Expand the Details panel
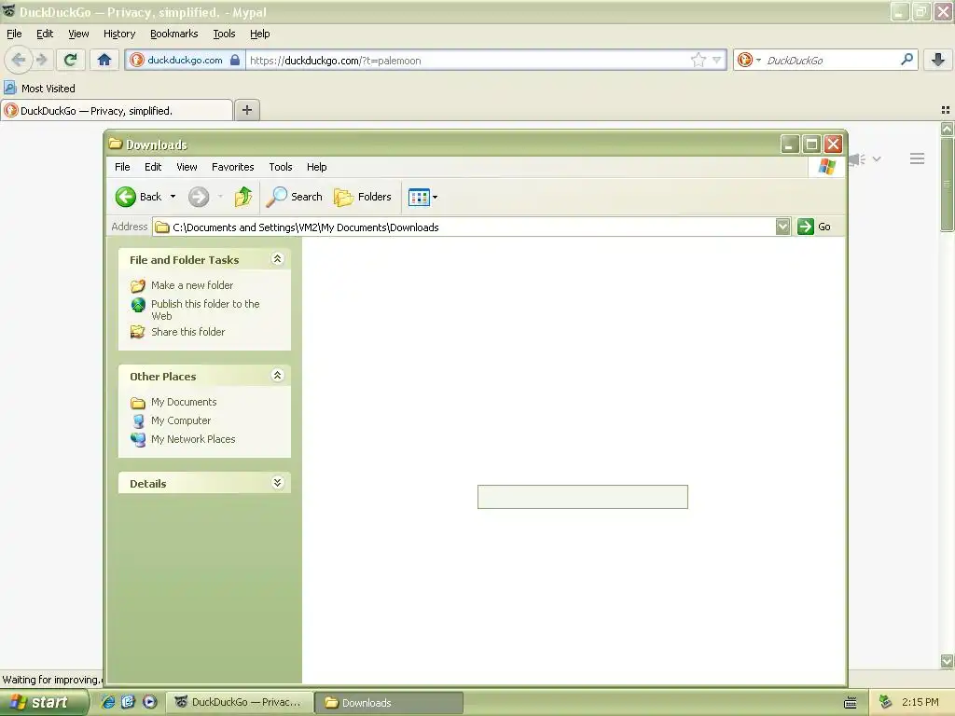 pos(277,482)
